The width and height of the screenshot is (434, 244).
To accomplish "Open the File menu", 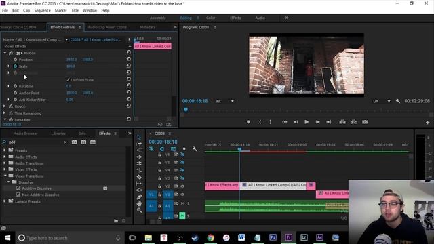I will point(5,11).
